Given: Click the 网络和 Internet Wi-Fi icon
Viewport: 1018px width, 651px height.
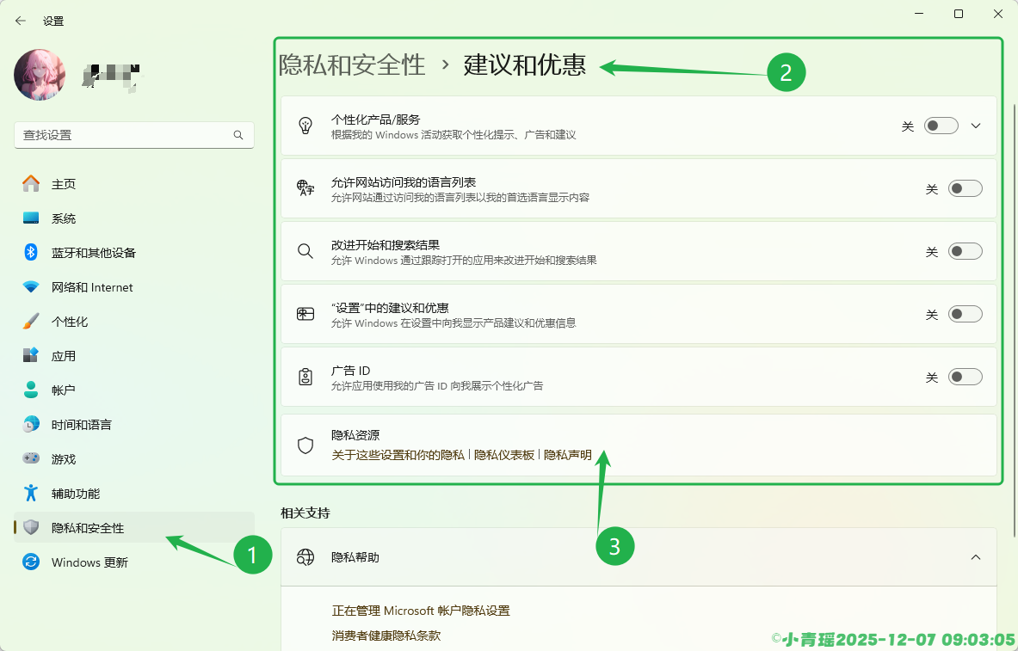Looking at the screenshot, I should (31, 287).
